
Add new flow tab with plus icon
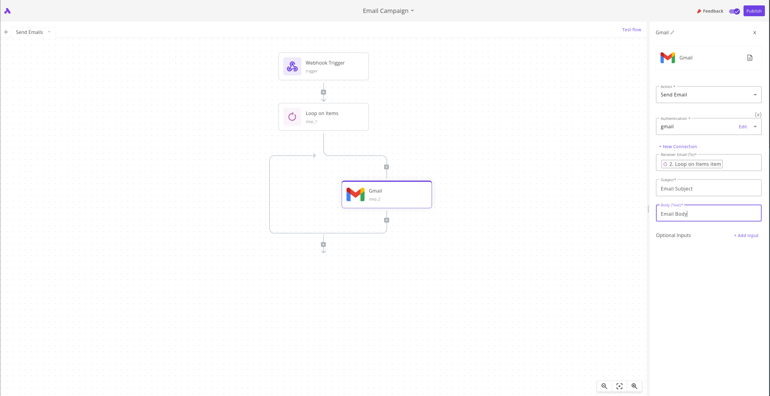(x=6, y=32)
